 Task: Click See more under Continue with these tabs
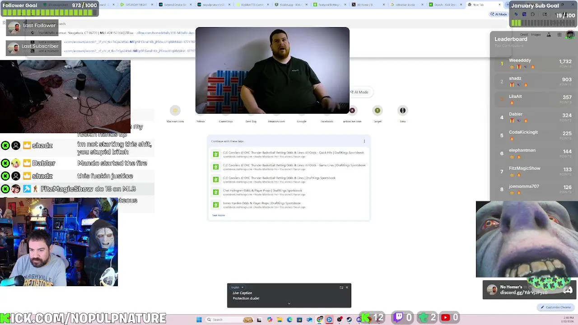point(219,216)
